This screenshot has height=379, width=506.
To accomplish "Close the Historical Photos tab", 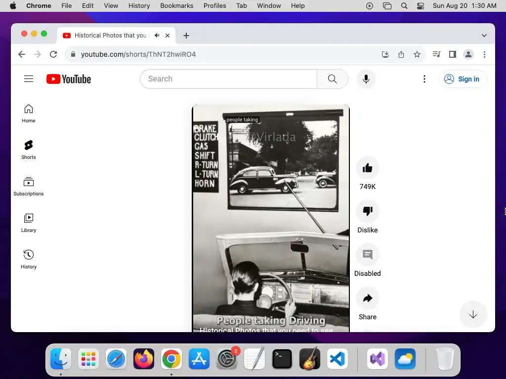I will click(x=168, y=36).
